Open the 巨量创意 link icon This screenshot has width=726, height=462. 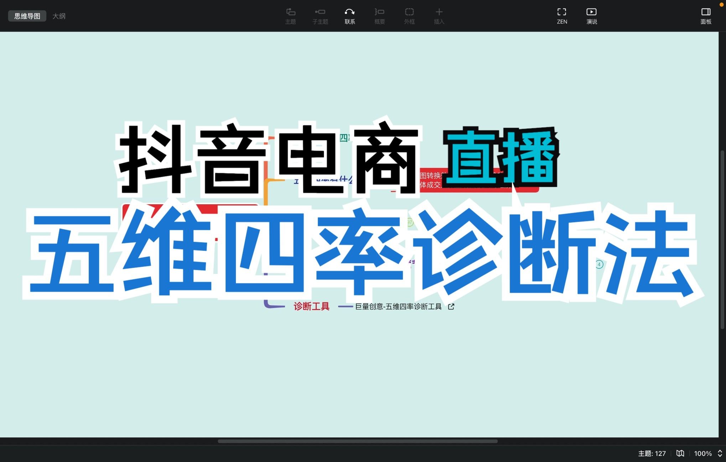(451, 307)
